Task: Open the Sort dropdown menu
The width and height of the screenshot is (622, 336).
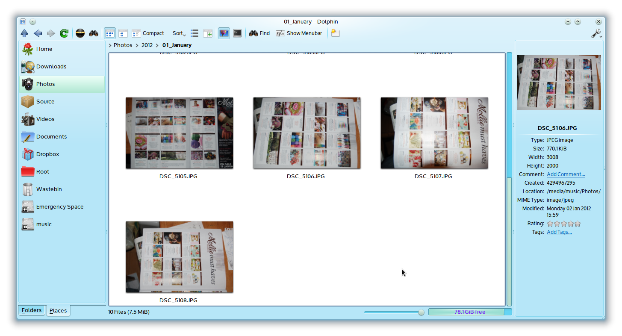Action: (179, 33)
